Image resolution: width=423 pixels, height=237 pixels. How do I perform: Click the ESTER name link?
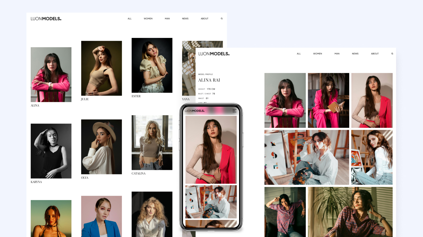point(136,96)
